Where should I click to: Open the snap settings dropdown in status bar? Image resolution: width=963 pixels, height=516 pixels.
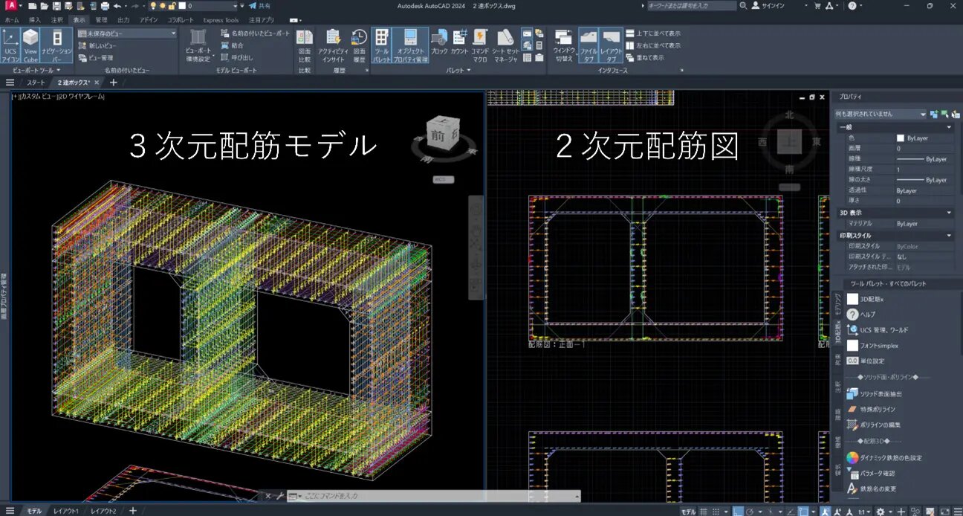click(x=724, y=512)
